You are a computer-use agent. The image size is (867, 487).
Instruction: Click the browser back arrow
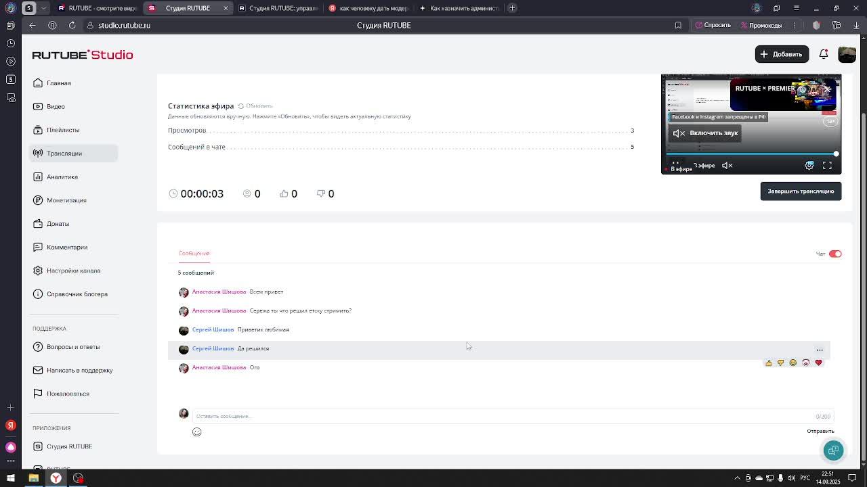tap(32, 25)
